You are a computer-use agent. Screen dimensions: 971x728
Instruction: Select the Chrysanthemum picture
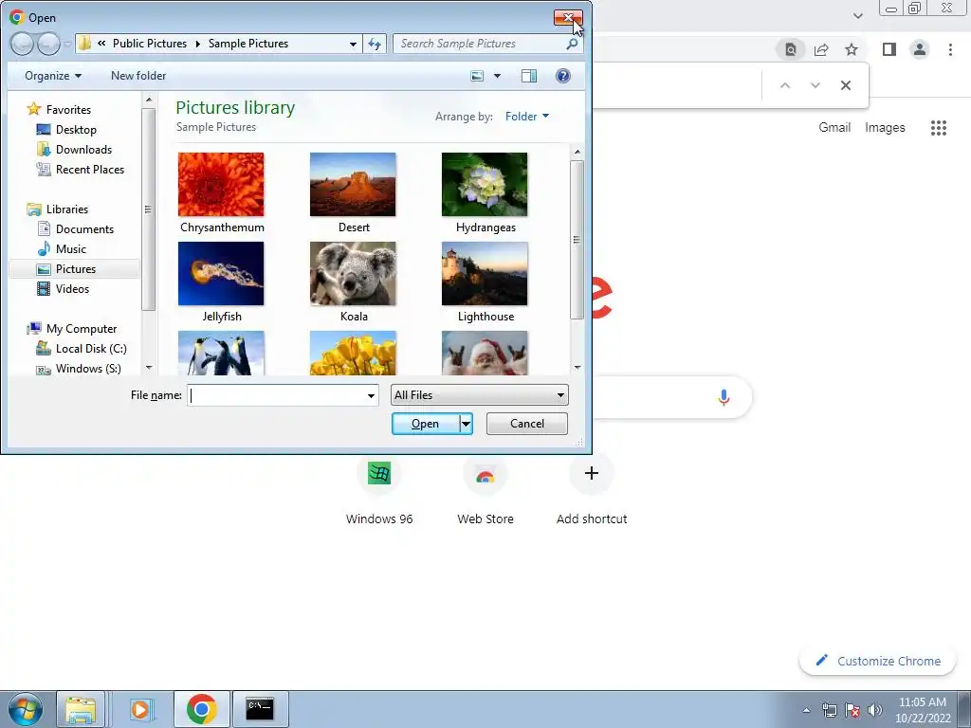coord(221,193)
